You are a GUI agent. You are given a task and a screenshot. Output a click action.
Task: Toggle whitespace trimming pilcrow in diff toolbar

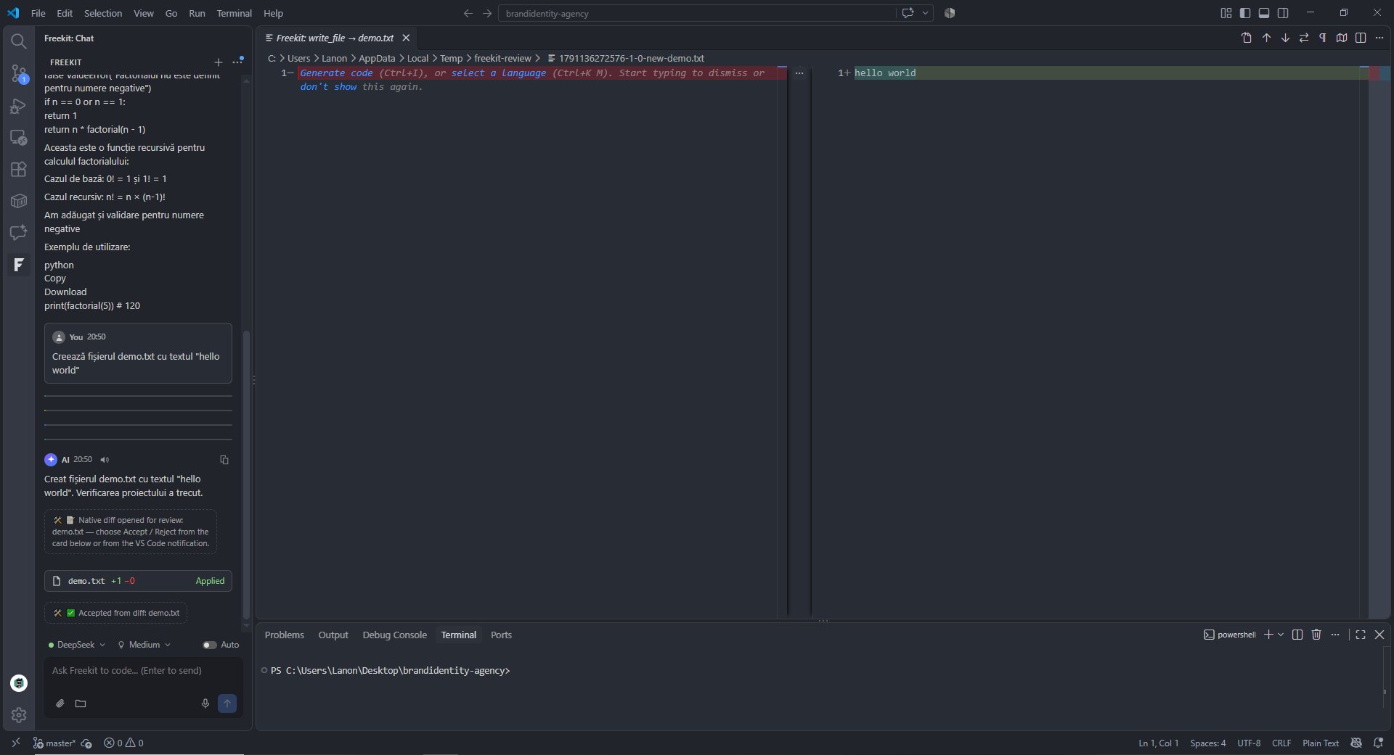tap(1323, 38)
